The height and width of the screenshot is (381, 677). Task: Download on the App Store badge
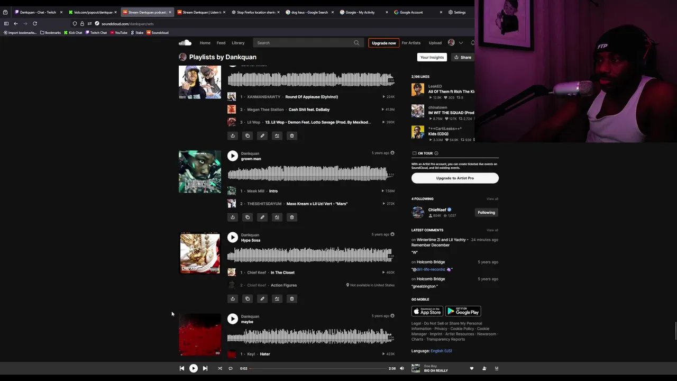click(x=427, y=311)
